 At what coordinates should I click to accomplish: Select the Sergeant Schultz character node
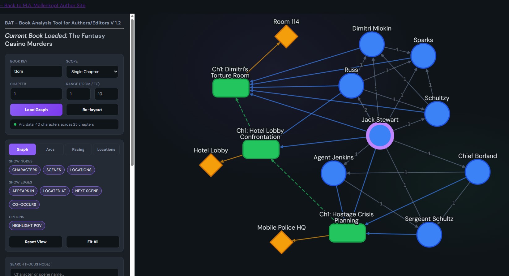(429, 235)
